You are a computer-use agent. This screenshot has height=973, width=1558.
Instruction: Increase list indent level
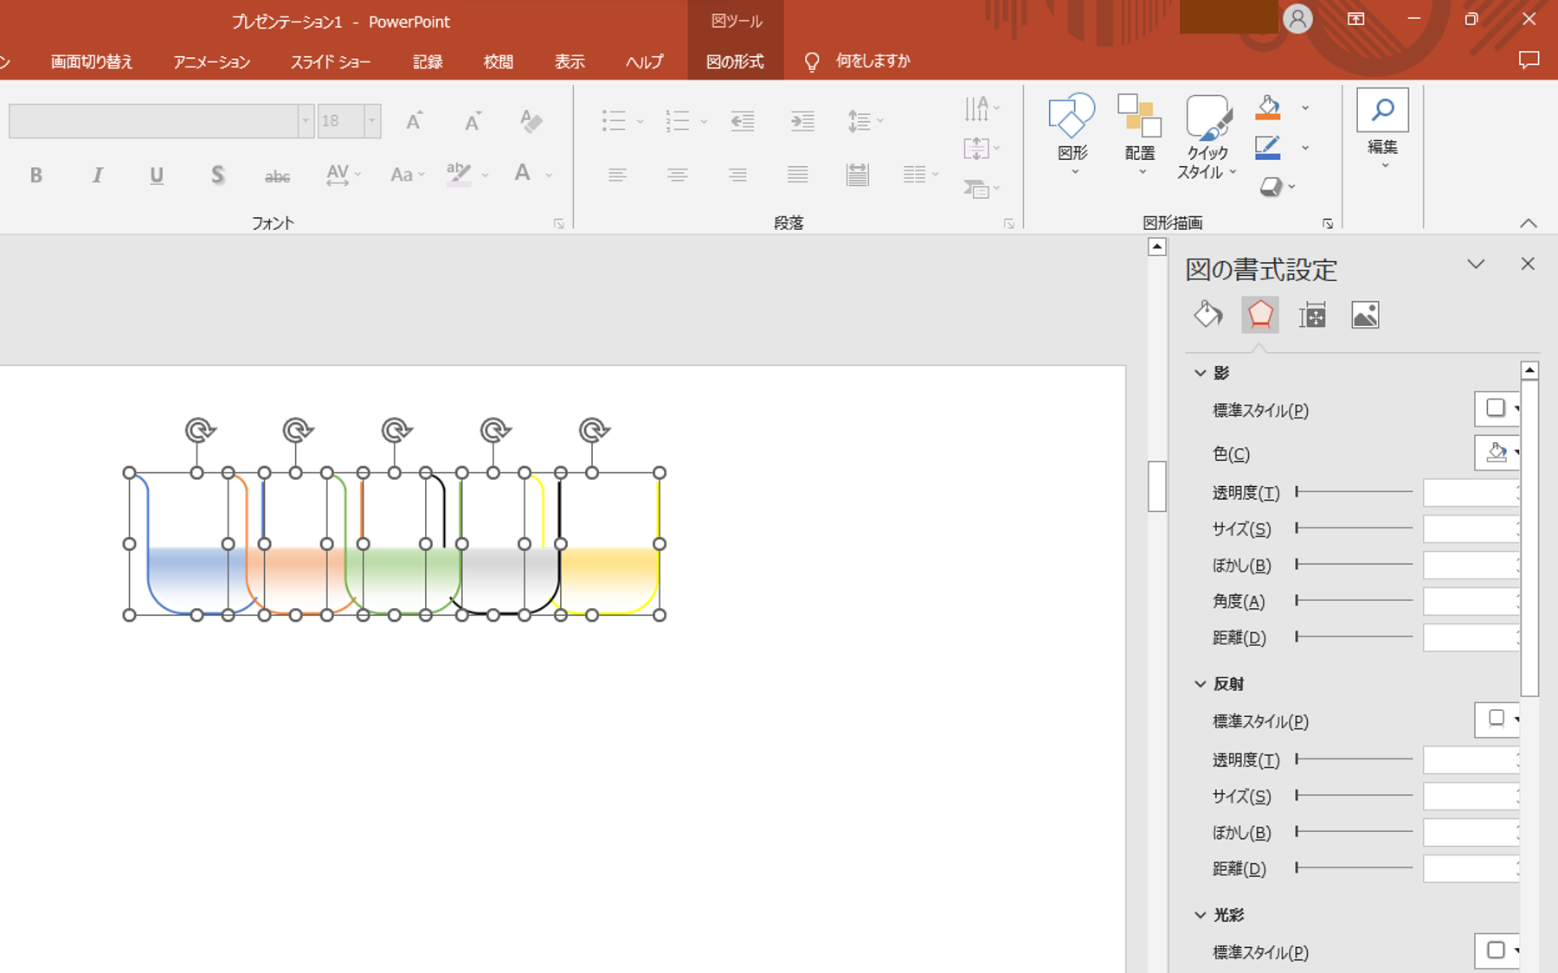click(802, 120)
